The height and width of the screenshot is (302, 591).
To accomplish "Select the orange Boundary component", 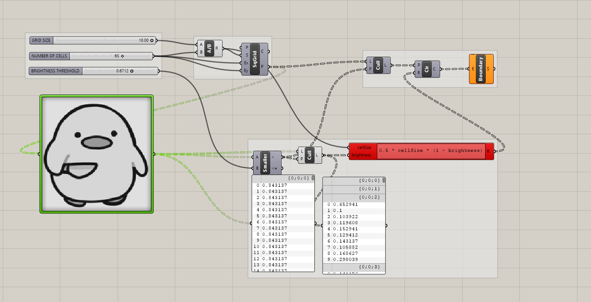I will pos(481,69).
